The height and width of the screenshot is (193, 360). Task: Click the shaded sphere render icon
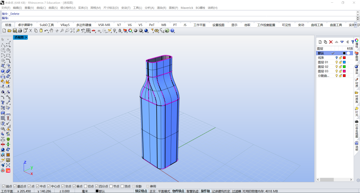pos(136,31)
